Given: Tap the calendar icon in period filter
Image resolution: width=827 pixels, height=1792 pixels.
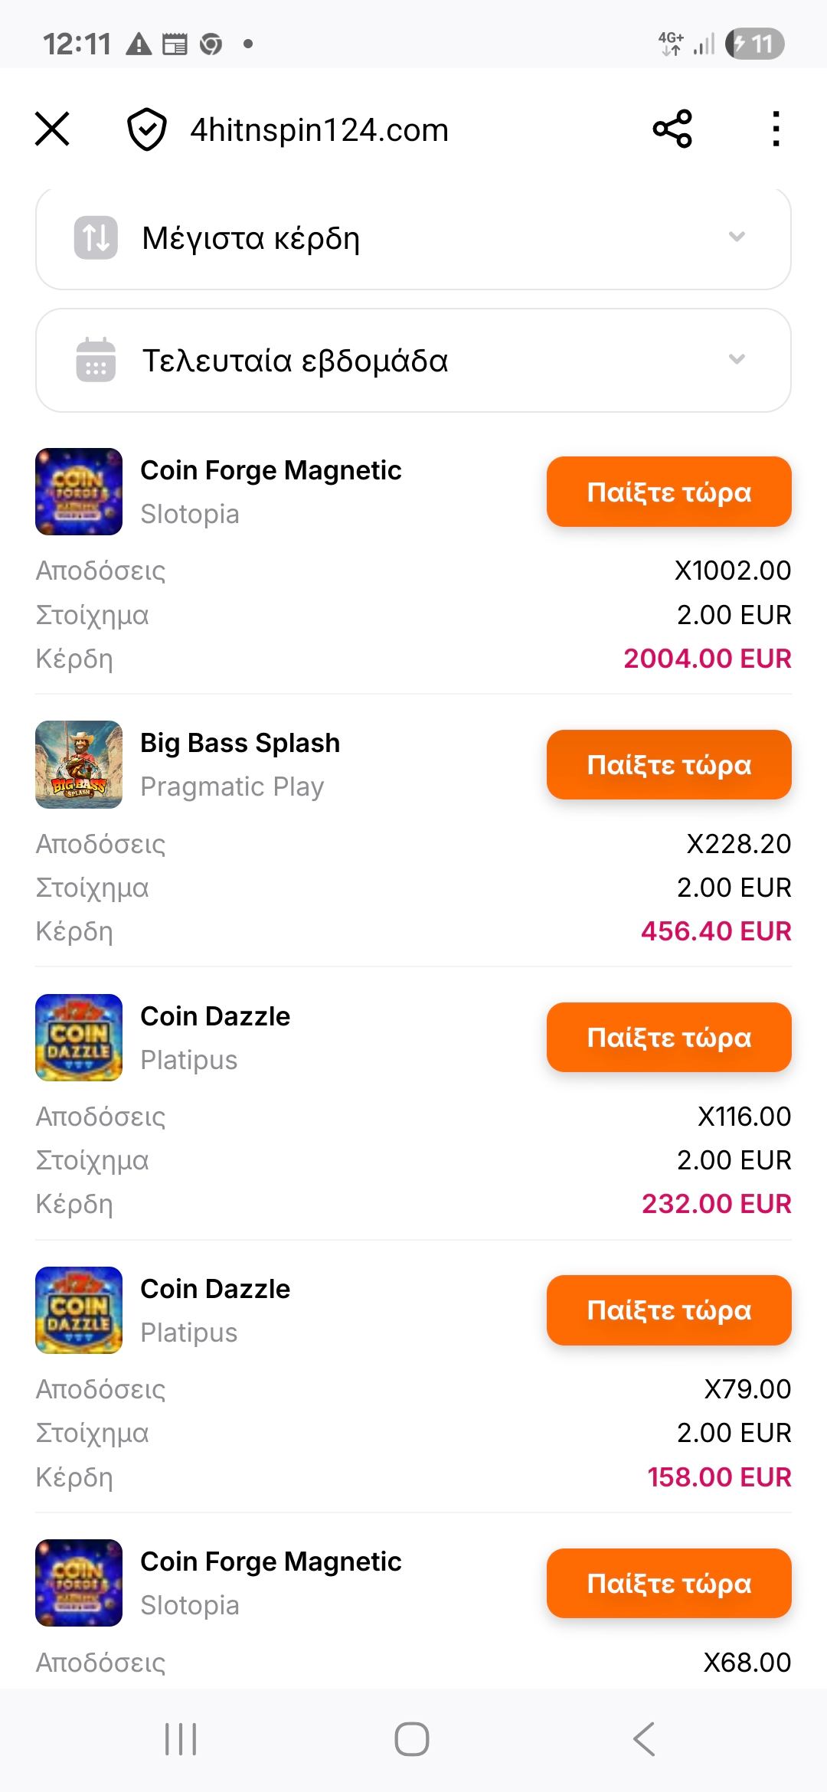Looking at the screenshot, I should pos(96,360).
